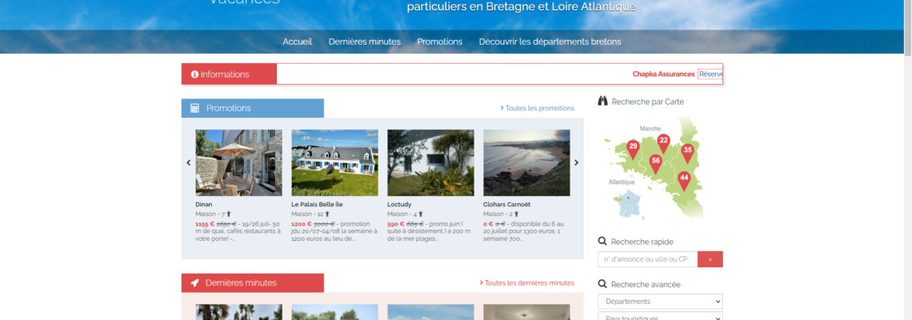Open the Dinan listing title
Viewport: 912px width, 320px height.
[204, 205]
